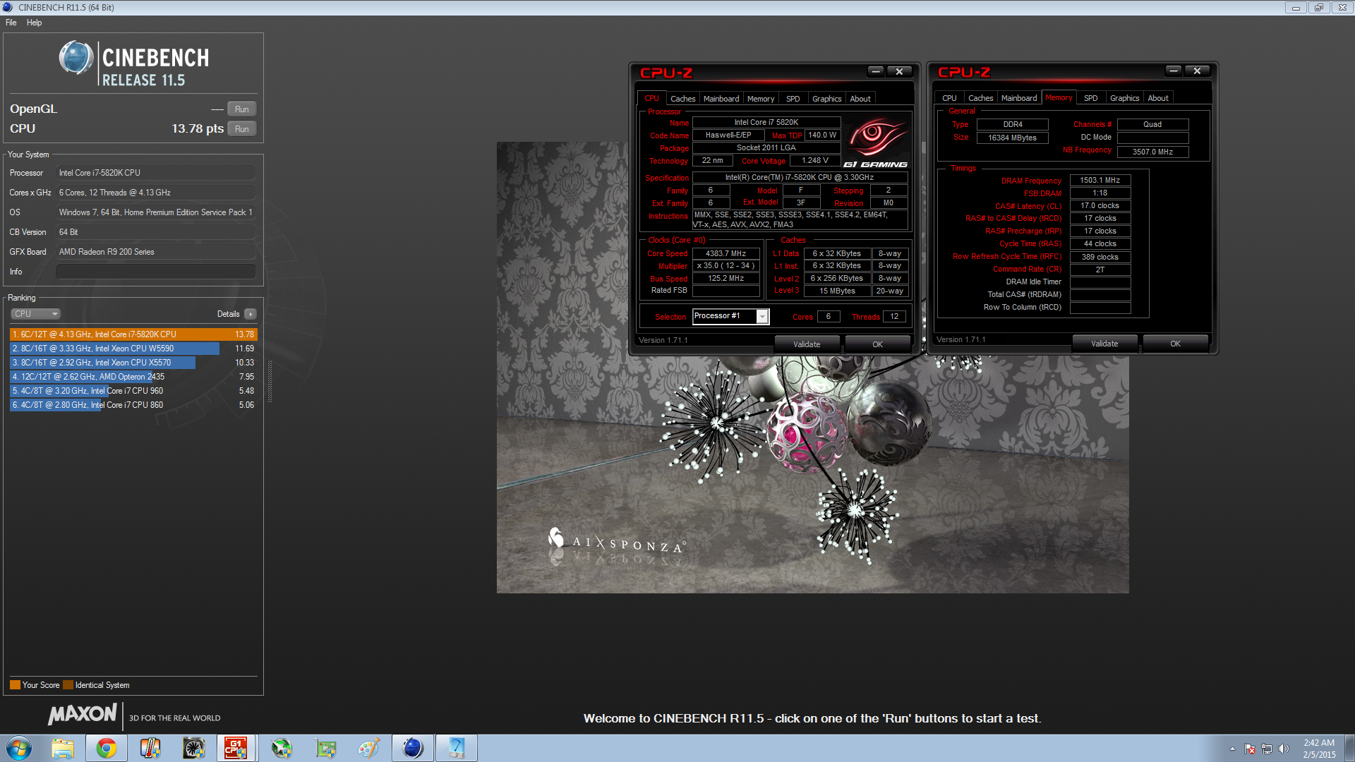Switch to Google Chrome in taskbar

[x=107, y=748]
